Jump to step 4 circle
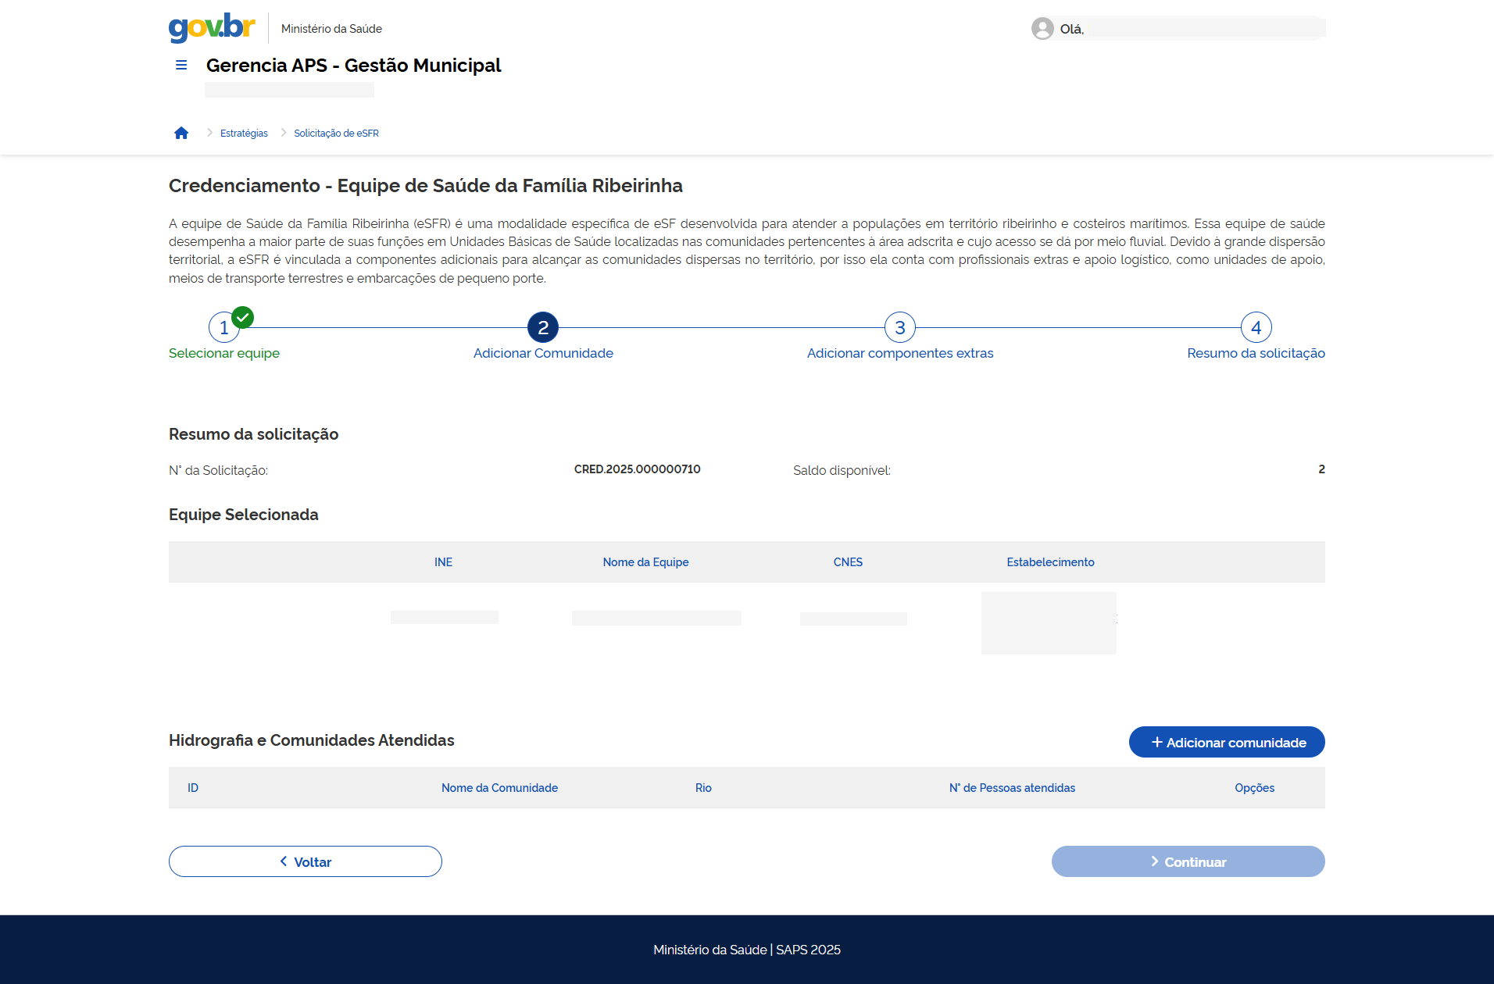The width and height of the screenshot is (1494, 984). (1256, 328)
